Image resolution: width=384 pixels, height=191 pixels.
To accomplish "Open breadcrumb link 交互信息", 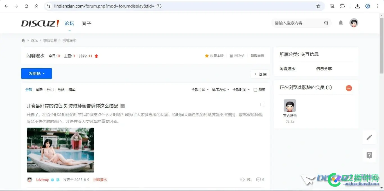I will click(x=50, y=40).
